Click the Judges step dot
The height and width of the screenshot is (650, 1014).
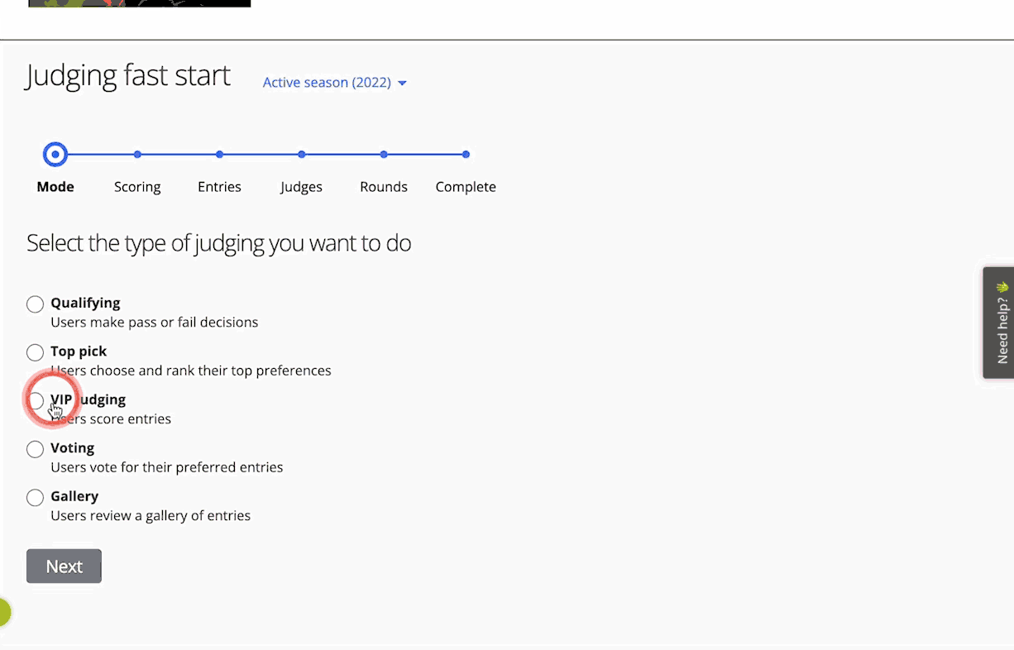point(301,154)
